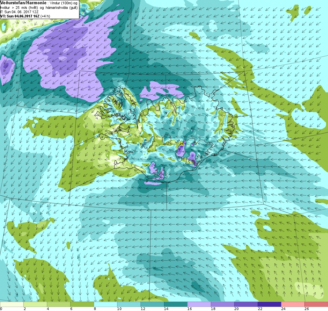Select the dark teal 14–16 m/s legend swatch
The width and height of the screenshot is (328, 311).
click(176, 304)
